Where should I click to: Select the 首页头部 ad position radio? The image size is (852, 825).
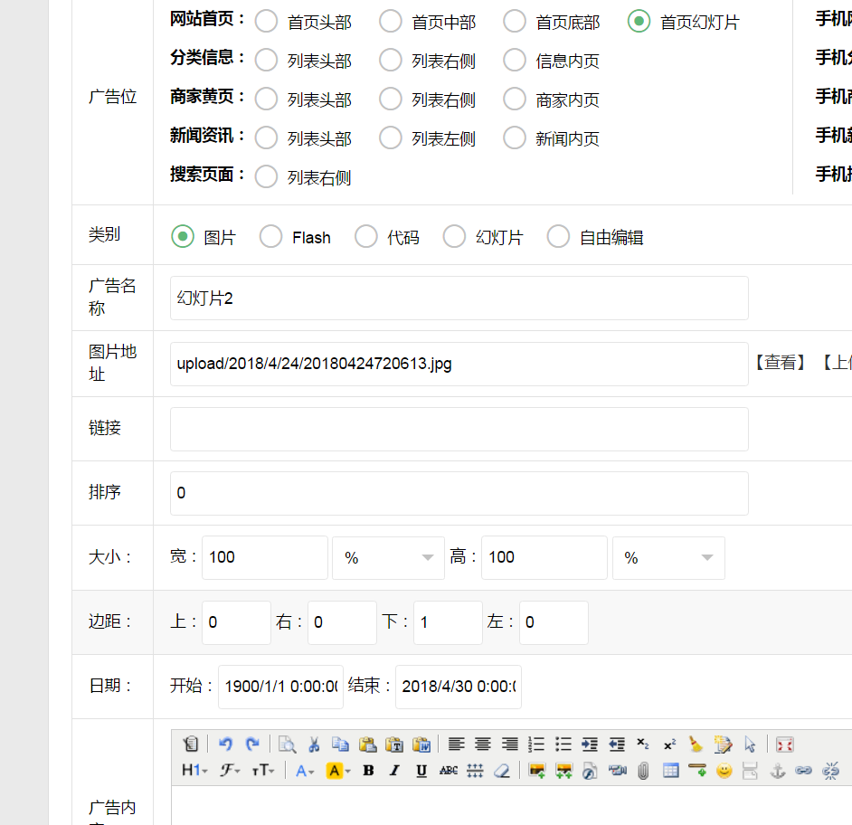[266, 22]
